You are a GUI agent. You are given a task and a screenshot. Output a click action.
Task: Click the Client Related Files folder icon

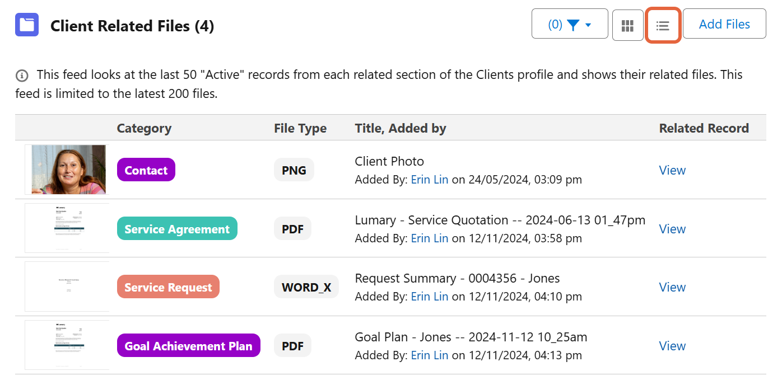27,25
